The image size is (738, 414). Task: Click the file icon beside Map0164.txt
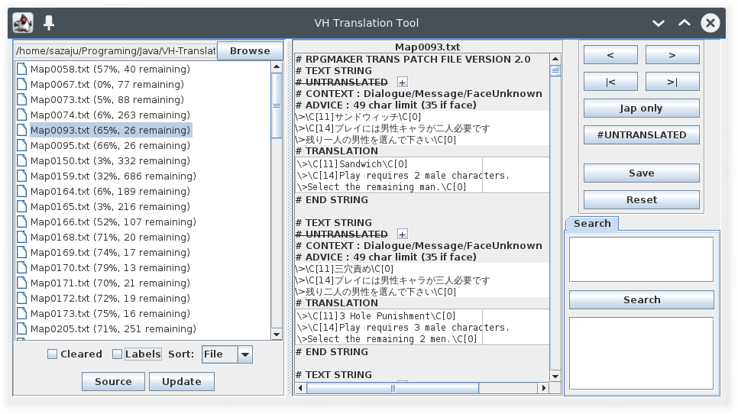pyautogui.click(x=21, y=192)
